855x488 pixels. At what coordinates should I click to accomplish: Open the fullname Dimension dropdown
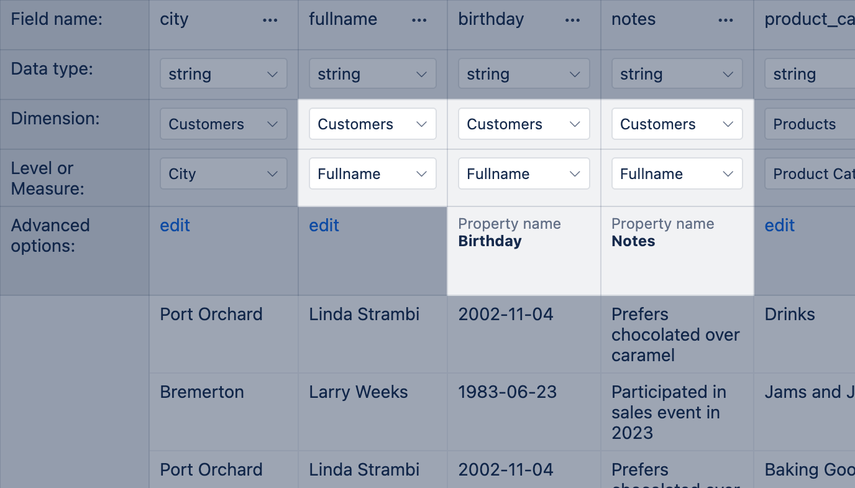(x=373, y=124)
